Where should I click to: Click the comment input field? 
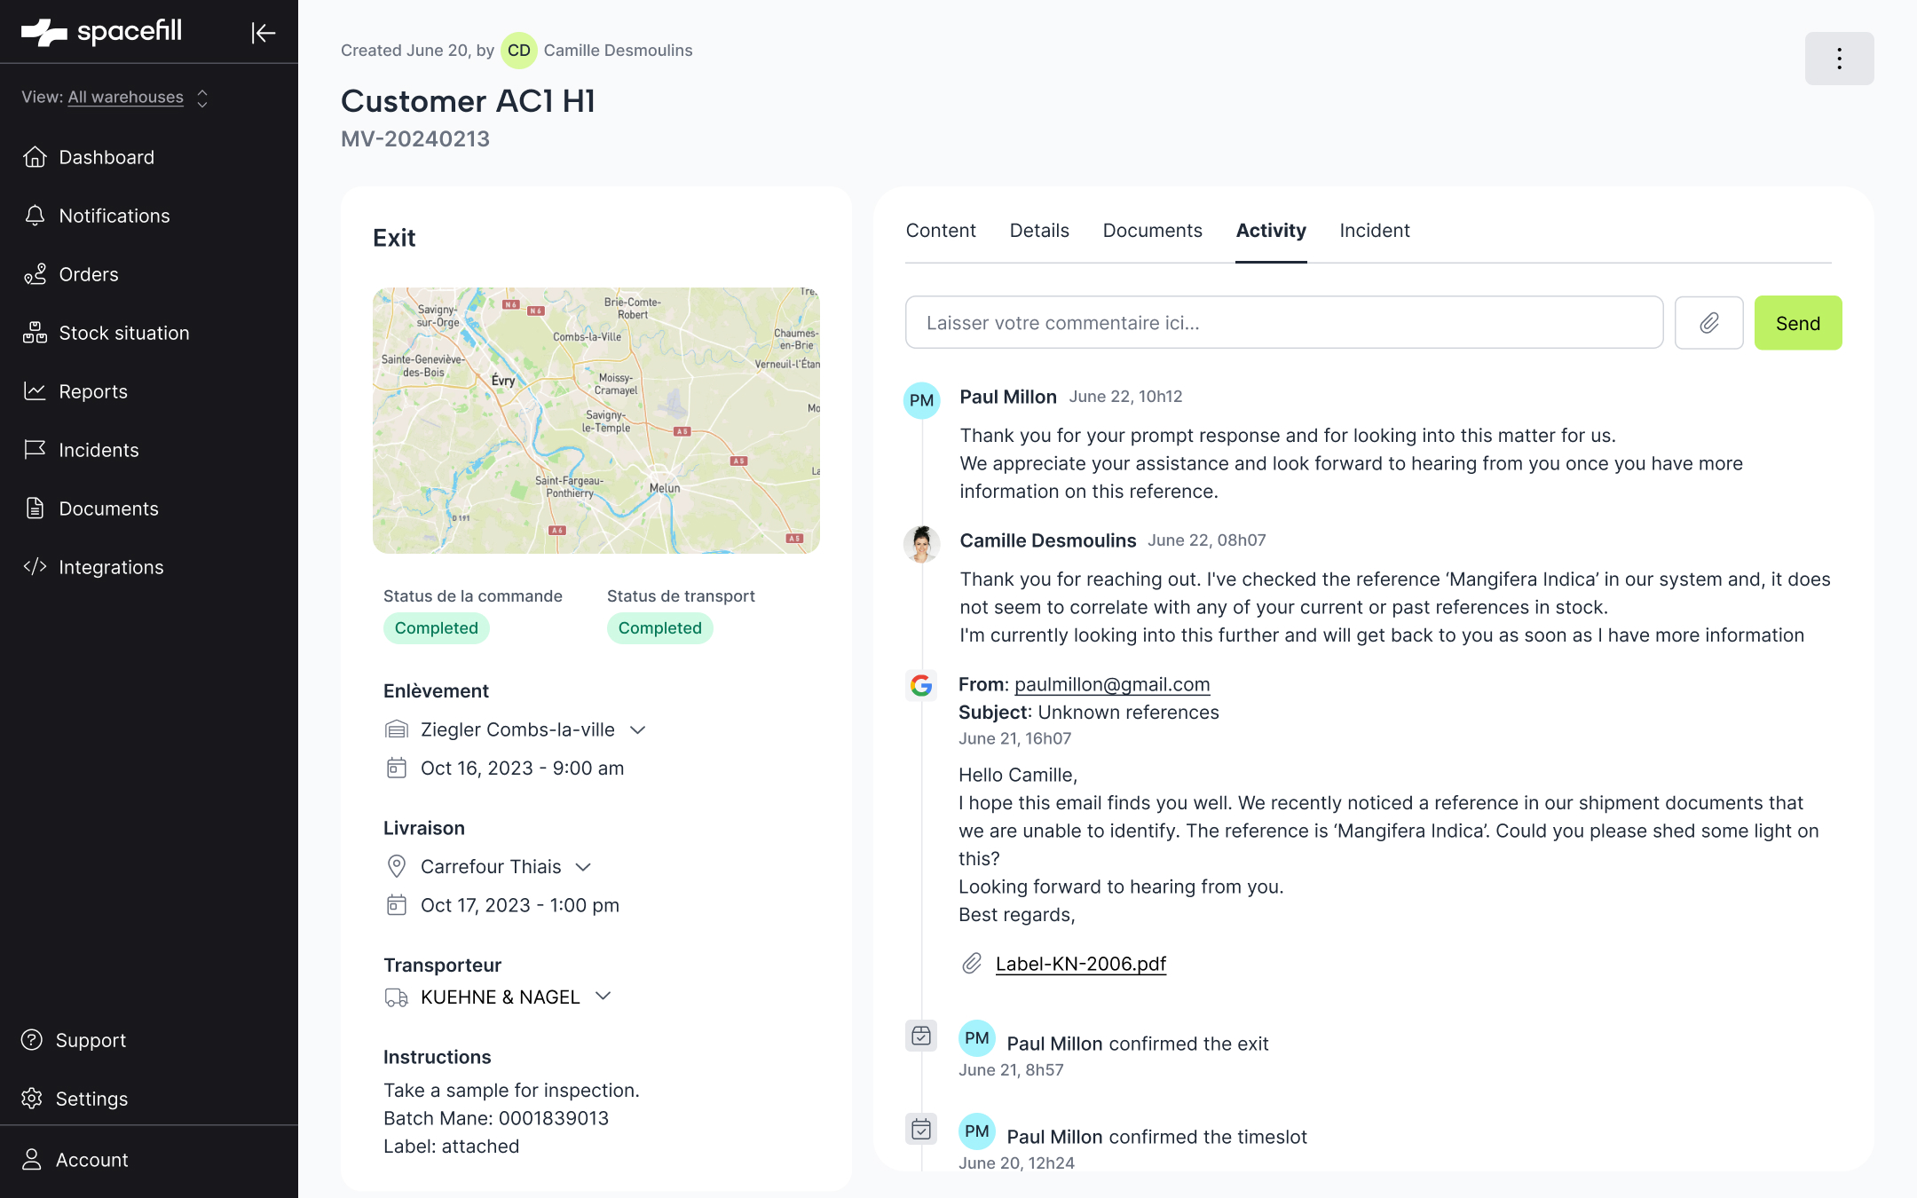point(1283,323)
